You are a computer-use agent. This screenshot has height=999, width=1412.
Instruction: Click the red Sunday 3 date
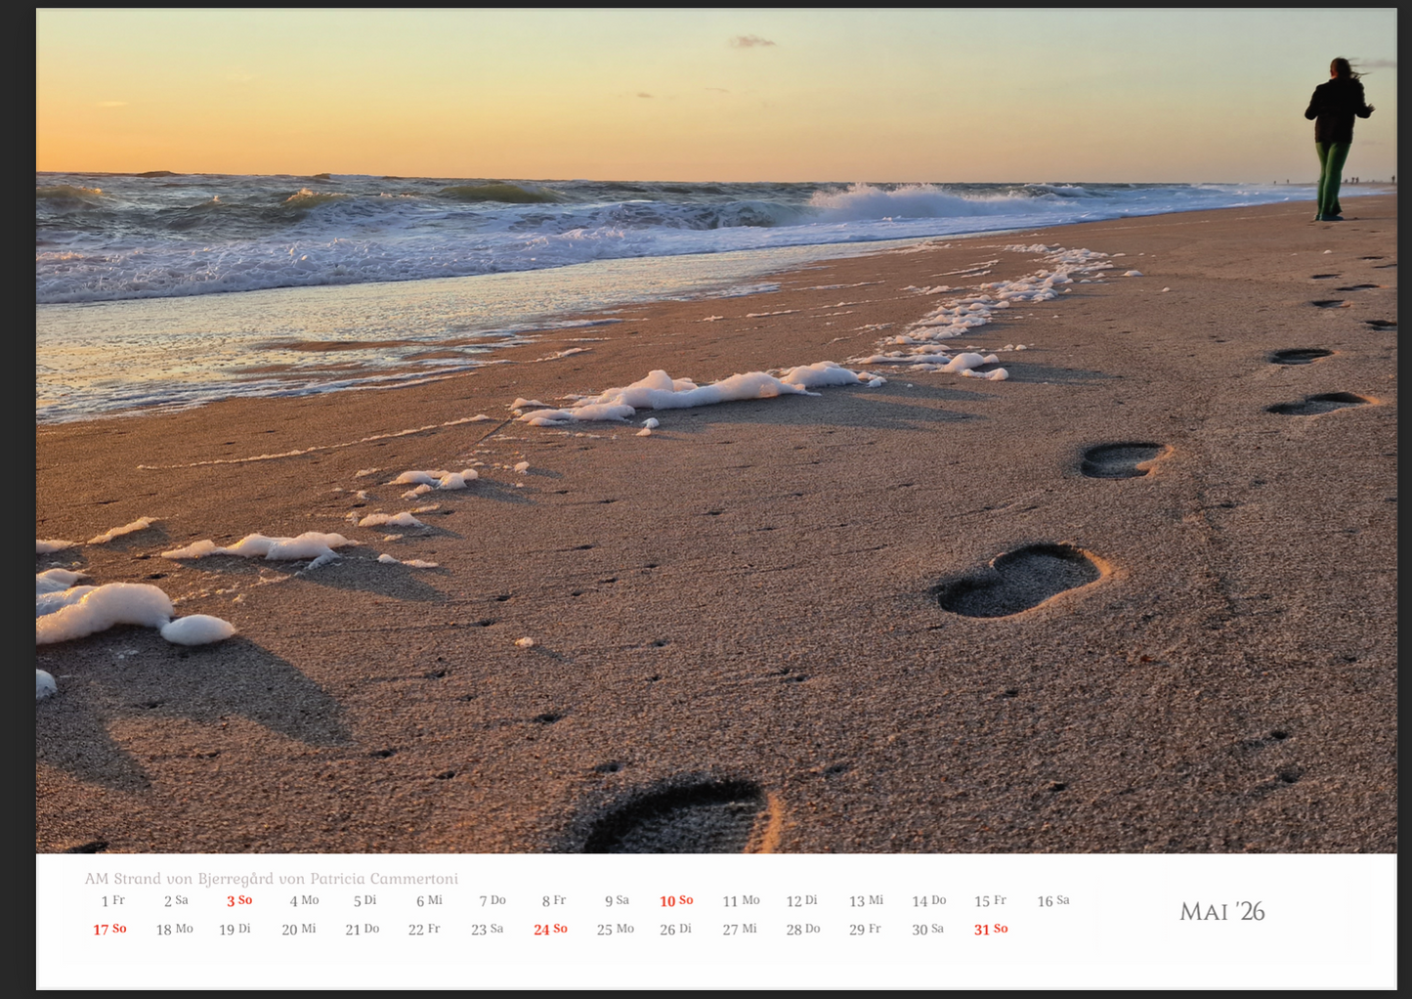(239, 901)
